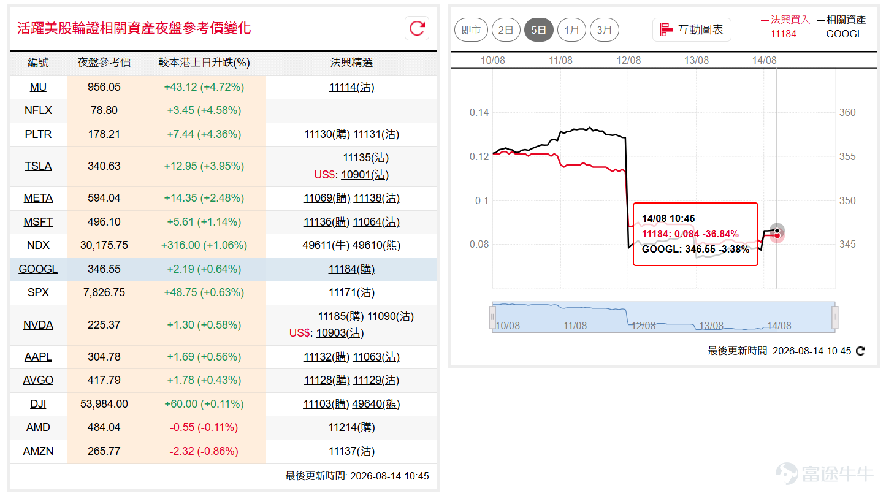
Task: Open AVGO ticker link
Action: tap(38, 380)
